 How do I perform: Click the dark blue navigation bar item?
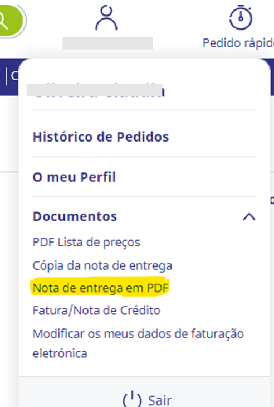(x=9, y=77)
